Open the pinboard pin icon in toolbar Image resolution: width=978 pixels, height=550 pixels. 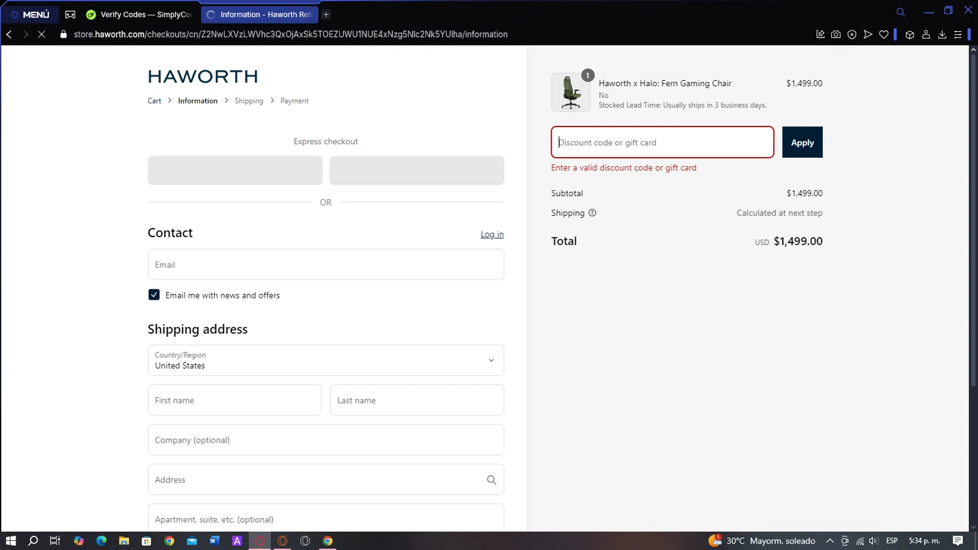click(x=820, y=35)
